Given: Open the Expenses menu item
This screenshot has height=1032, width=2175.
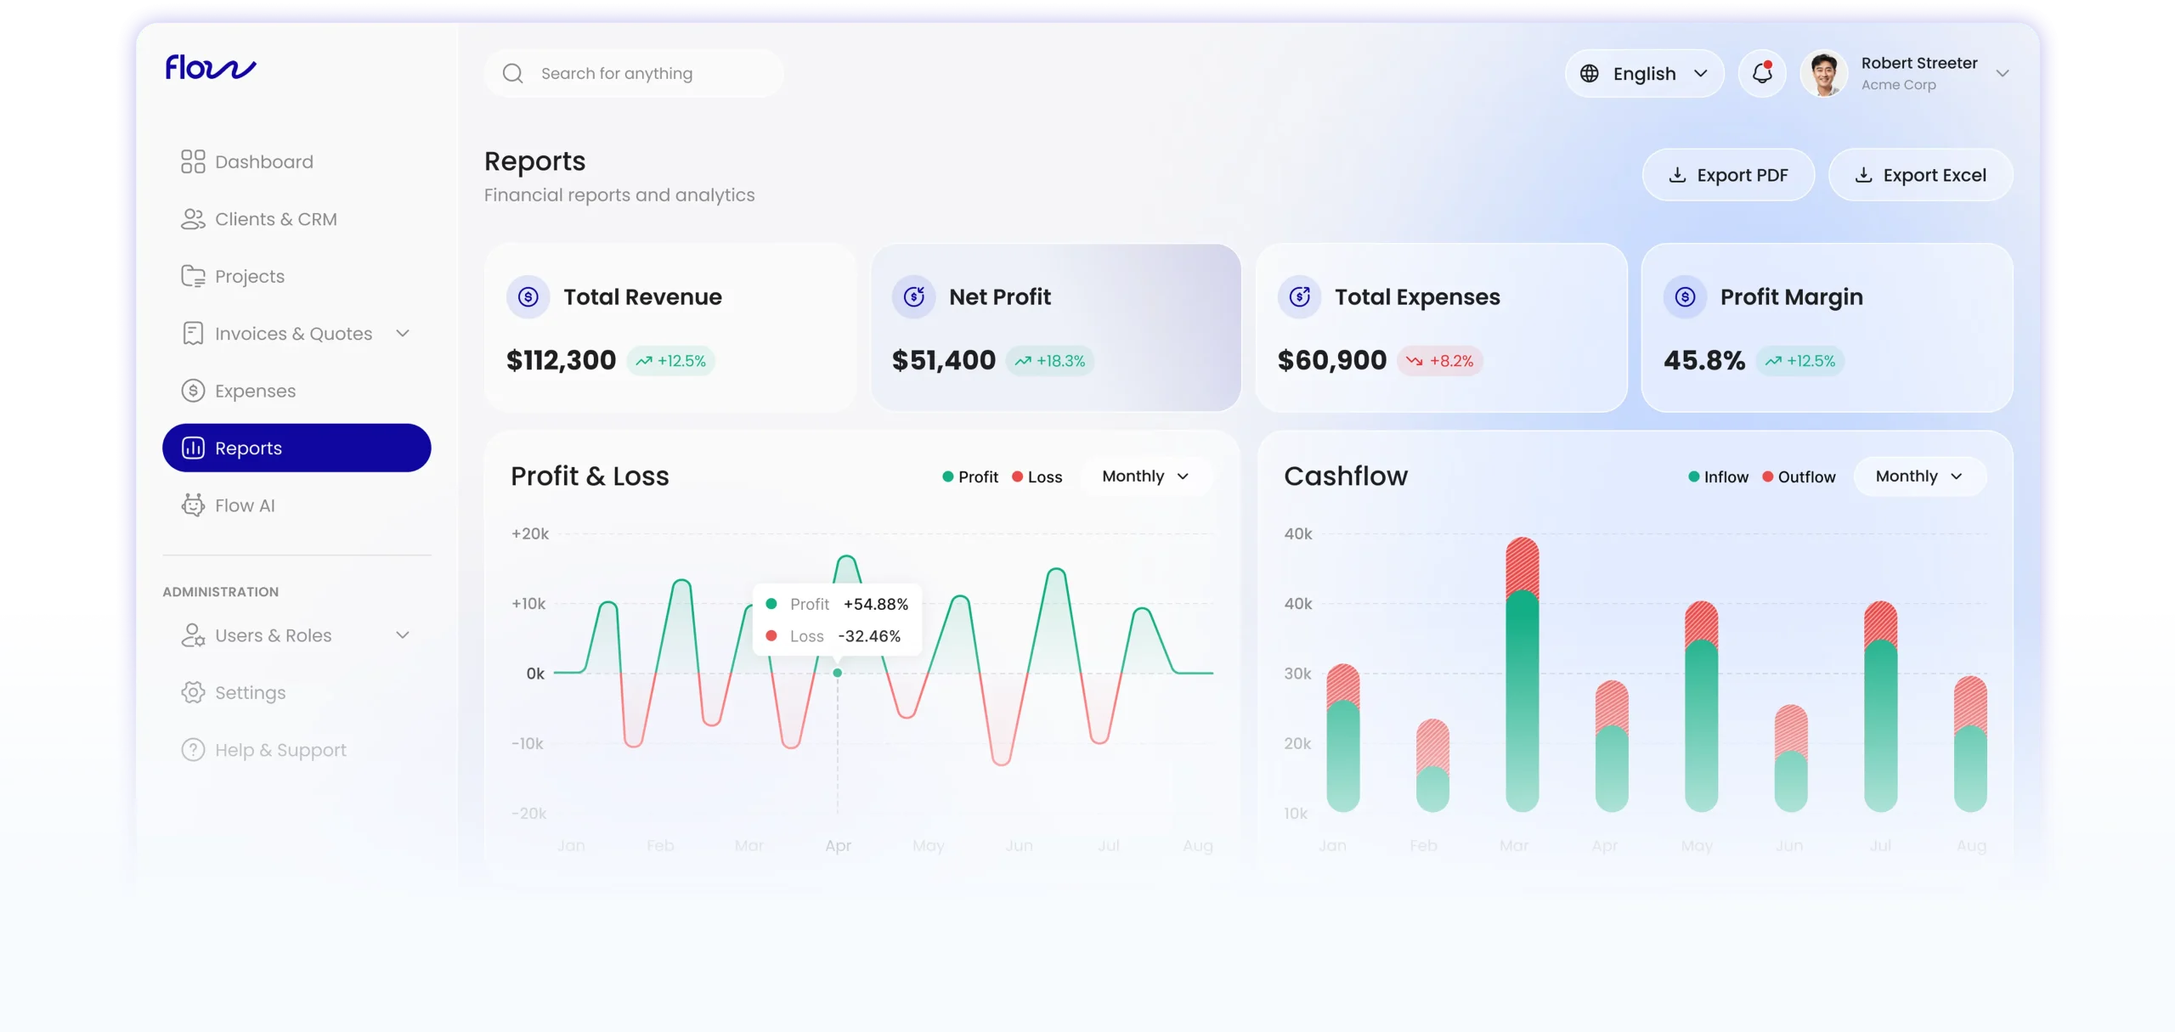Looking at the screenshot, I should 255,391.
